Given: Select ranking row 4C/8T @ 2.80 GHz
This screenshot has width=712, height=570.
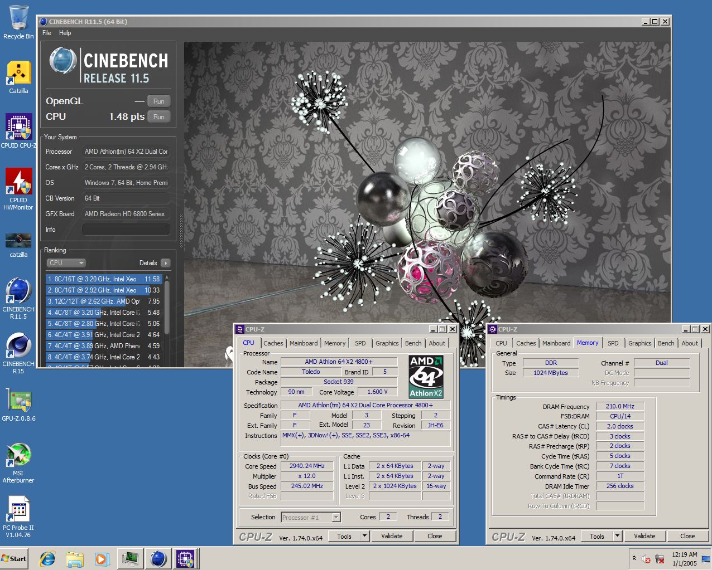Looking at the screenshot, I should coord(104,324).
